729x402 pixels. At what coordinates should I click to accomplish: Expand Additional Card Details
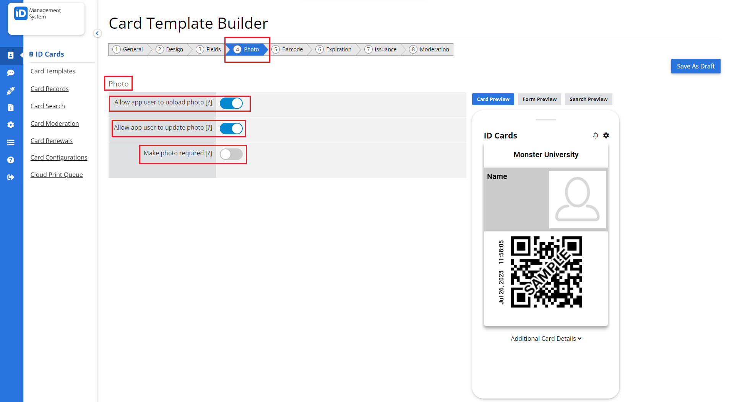546,339
